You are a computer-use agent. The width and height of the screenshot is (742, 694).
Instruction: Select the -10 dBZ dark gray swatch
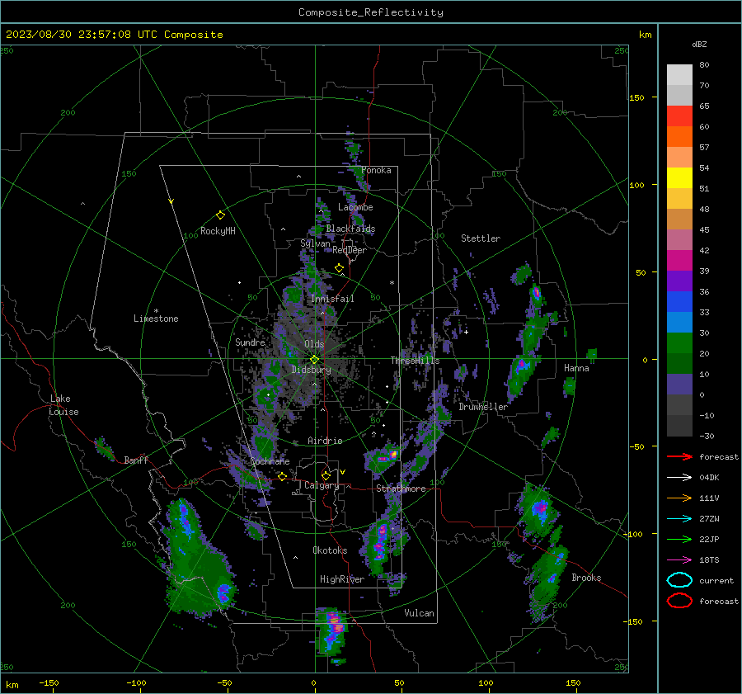[x=679, y=425]
